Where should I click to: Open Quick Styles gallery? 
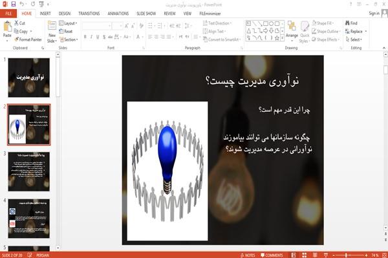[x=305, y=32]
